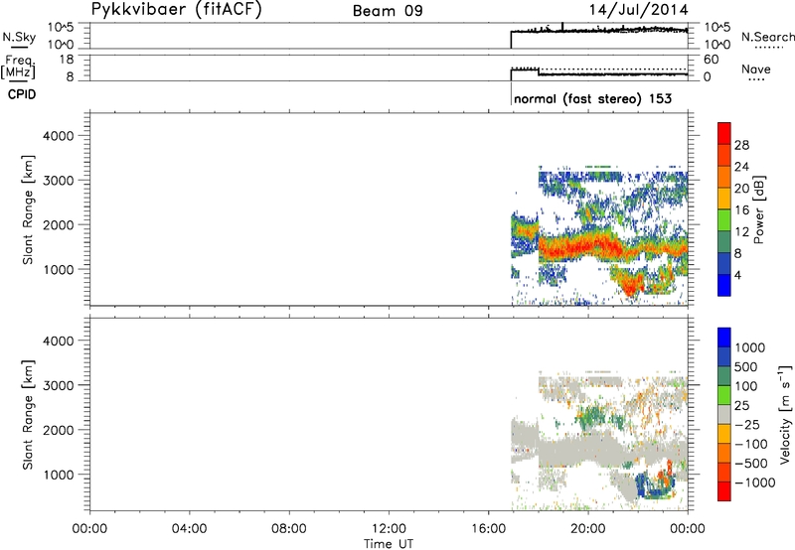Click Velocity colorbar segment between -500 and -1000
This screenshot has width=795, height=550.
724,472
